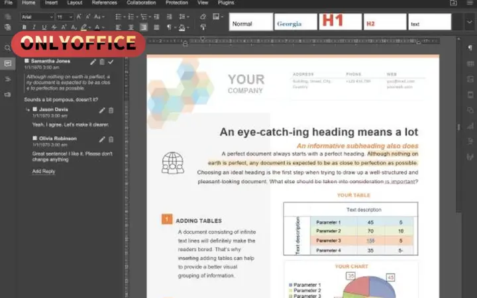This screenshot has height=298, width=477.
Task: Open Table settings in the right sidebar
Action: [x=470, y=64]
